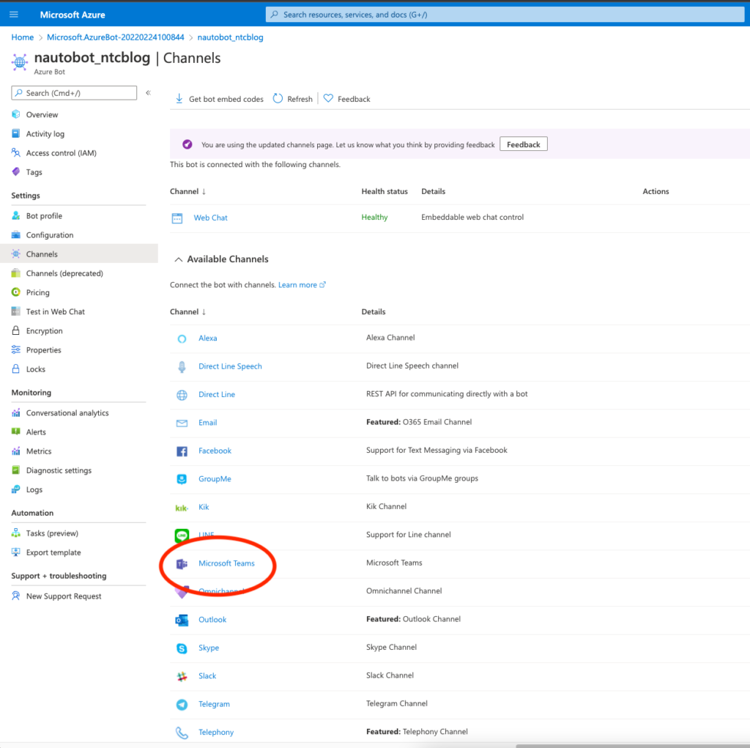Click the Microsoft Teams channel link
The image size is (750, 748).
pos(226,563)
